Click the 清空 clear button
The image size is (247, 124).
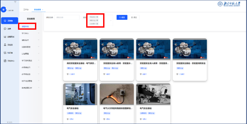[134, 17]
